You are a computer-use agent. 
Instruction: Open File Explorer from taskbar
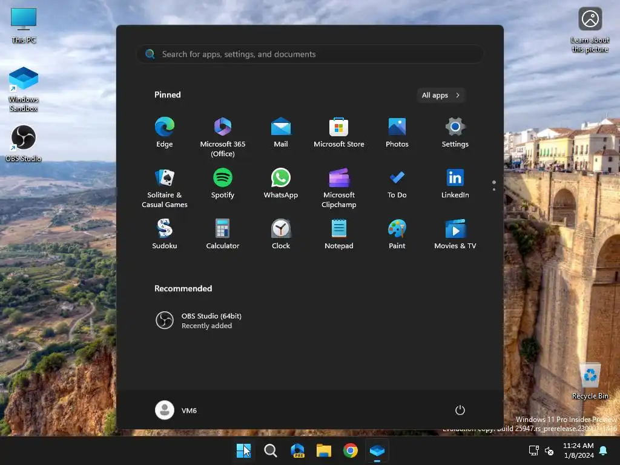(x=324, y=450)
